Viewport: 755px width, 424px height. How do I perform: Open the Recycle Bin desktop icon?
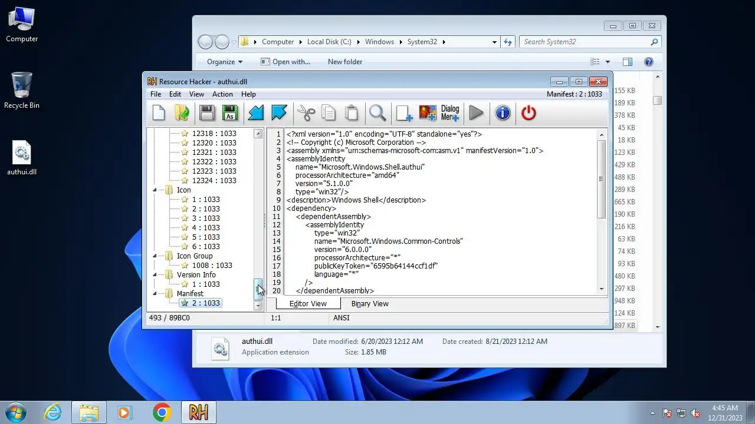click(22, 91)
